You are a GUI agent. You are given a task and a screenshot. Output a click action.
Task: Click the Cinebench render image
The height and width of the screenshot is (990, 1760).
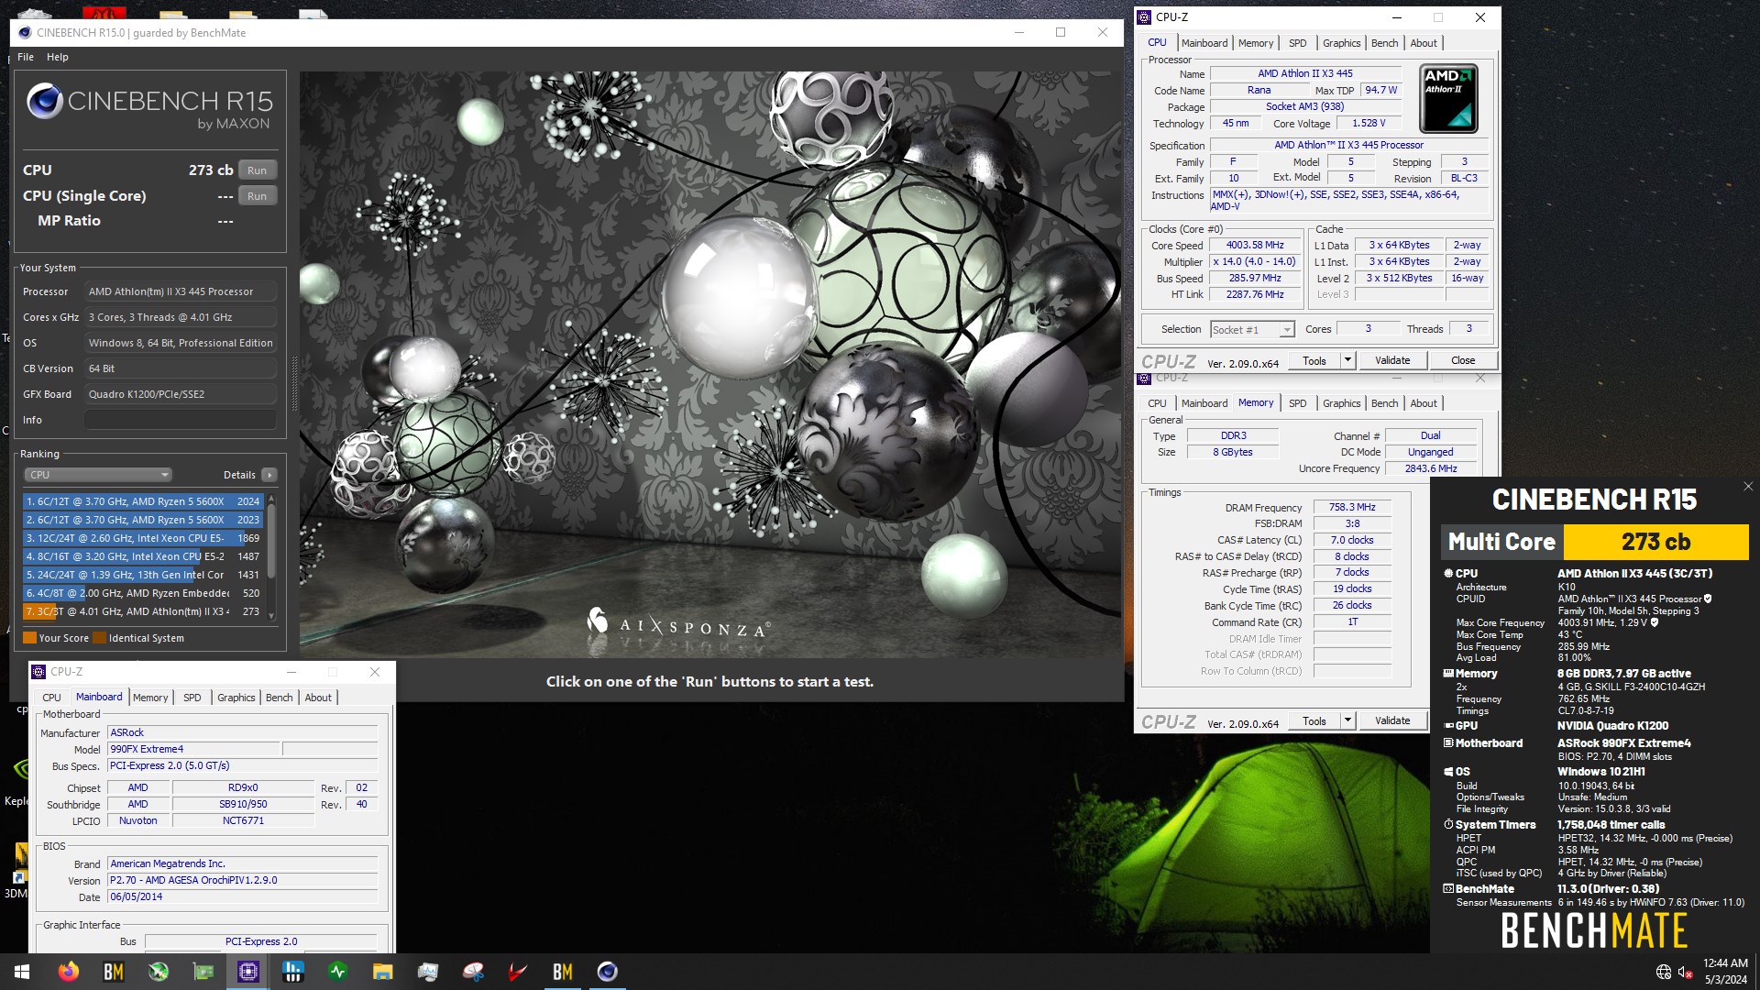pyautogui.click(x=709, y=364)
